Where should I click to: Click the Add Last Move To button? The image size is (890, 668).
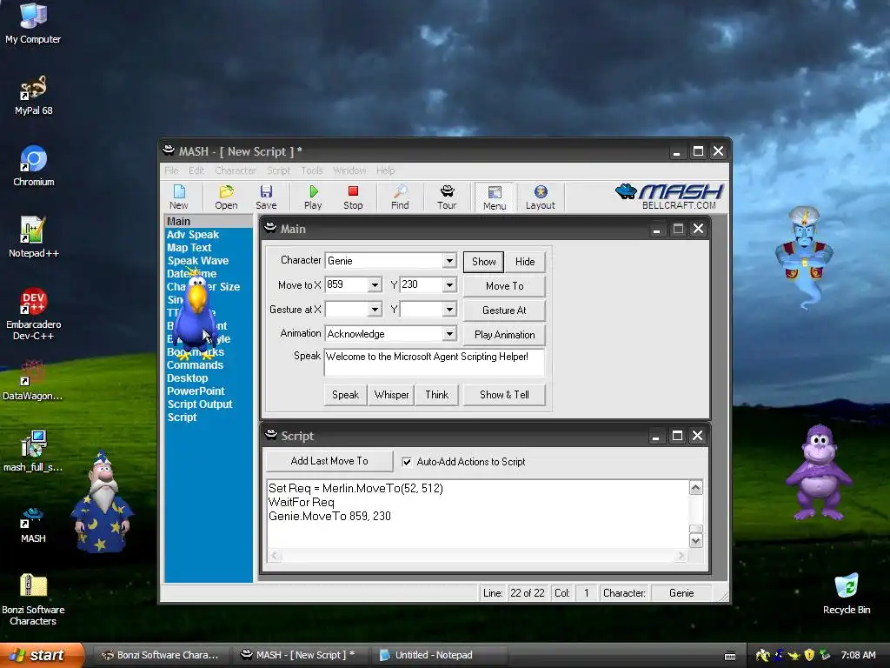(329, 461)
